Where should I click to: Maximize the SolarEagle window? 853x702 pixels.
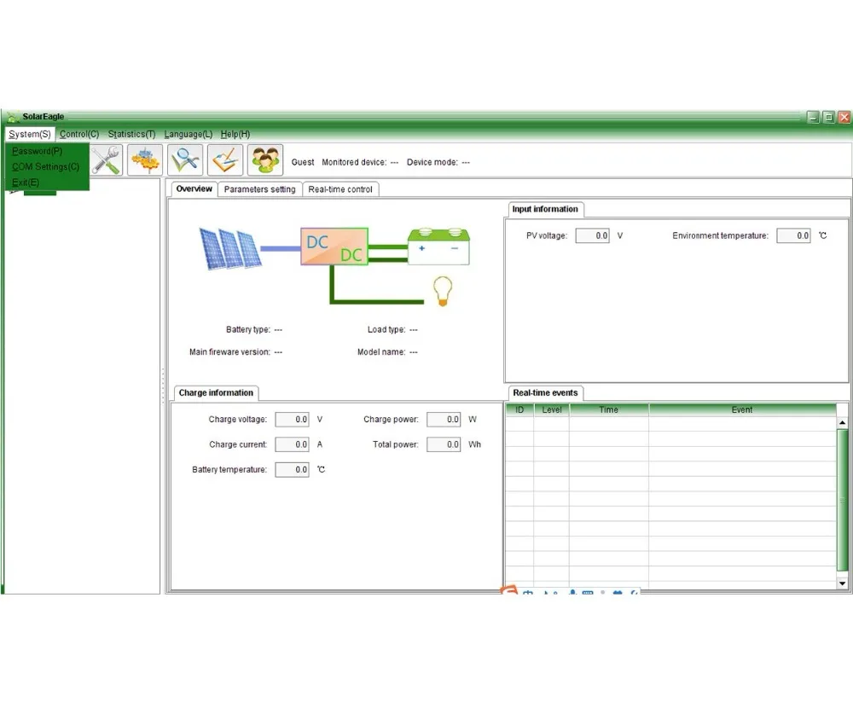click(828, 117)
